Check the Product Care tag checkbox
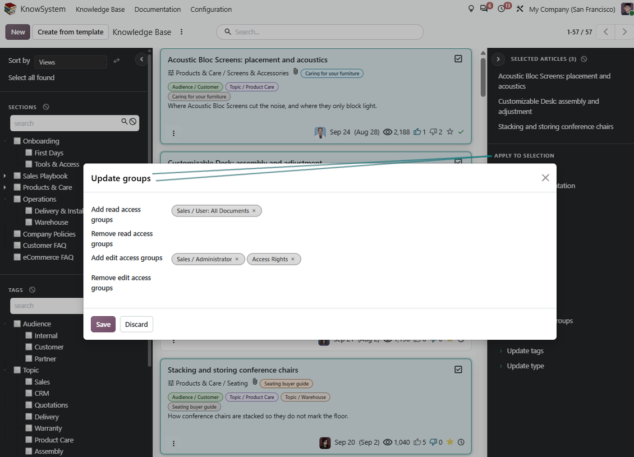 pyautogui.click(x=29, y=439)
